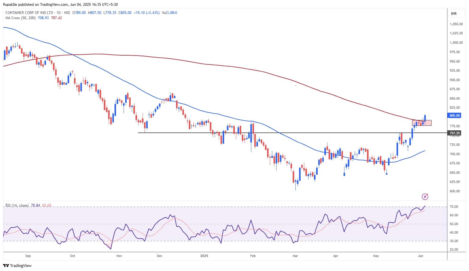Click the RSI average value 65.60
This screenshot has width=469, height=271.
pyautogui.click(x=47, y=205)
